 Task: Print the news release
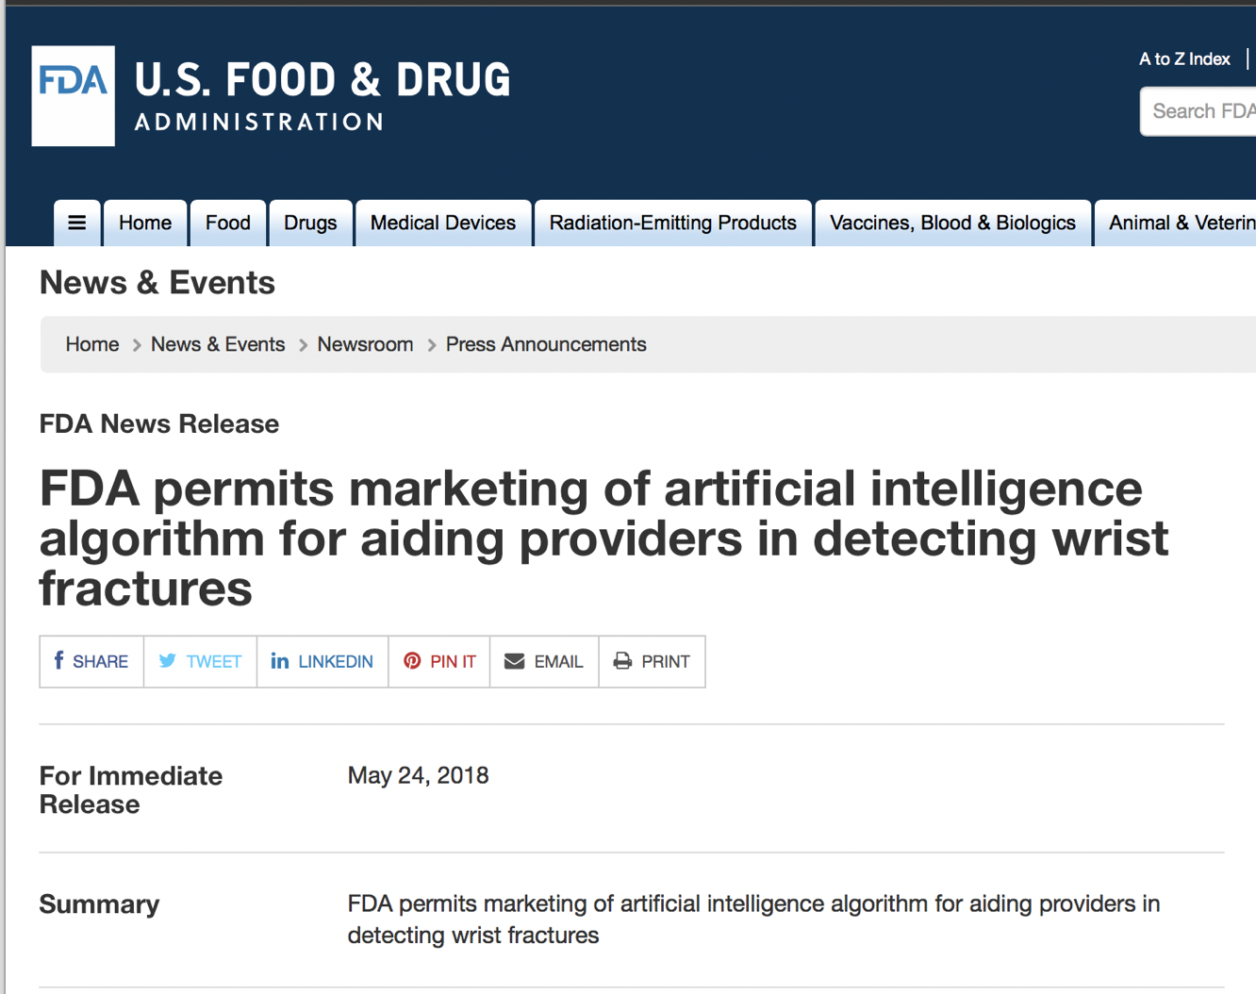pyautogui.click(x=652, y=661)
